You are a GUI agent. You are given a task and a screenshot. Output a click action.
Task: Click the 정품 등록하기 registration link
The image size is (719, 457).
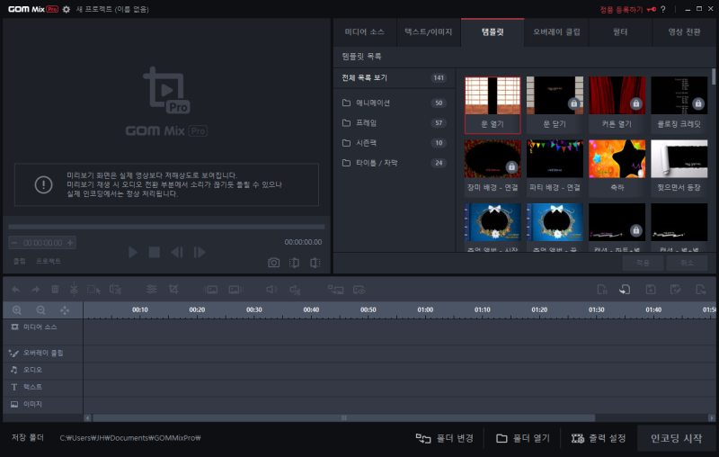point(621,10)
